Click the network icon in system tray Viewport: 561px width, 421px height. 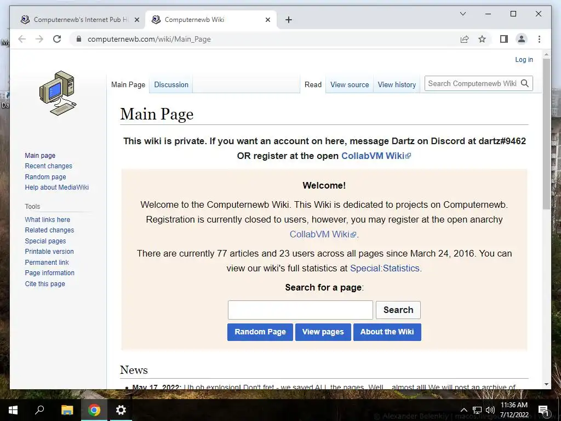click(x=477, y=410)
